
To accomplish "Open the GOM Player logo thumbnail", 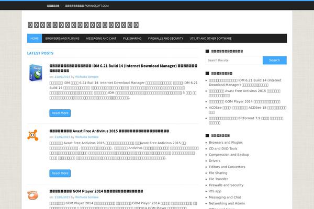I will (x=33, y=195).
